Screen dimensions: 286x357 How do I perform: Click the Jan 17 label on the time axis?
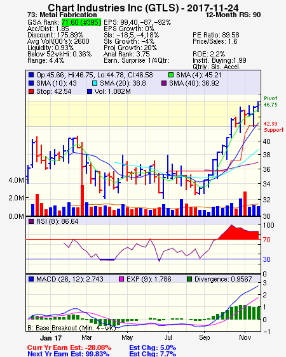coord(51,338)
